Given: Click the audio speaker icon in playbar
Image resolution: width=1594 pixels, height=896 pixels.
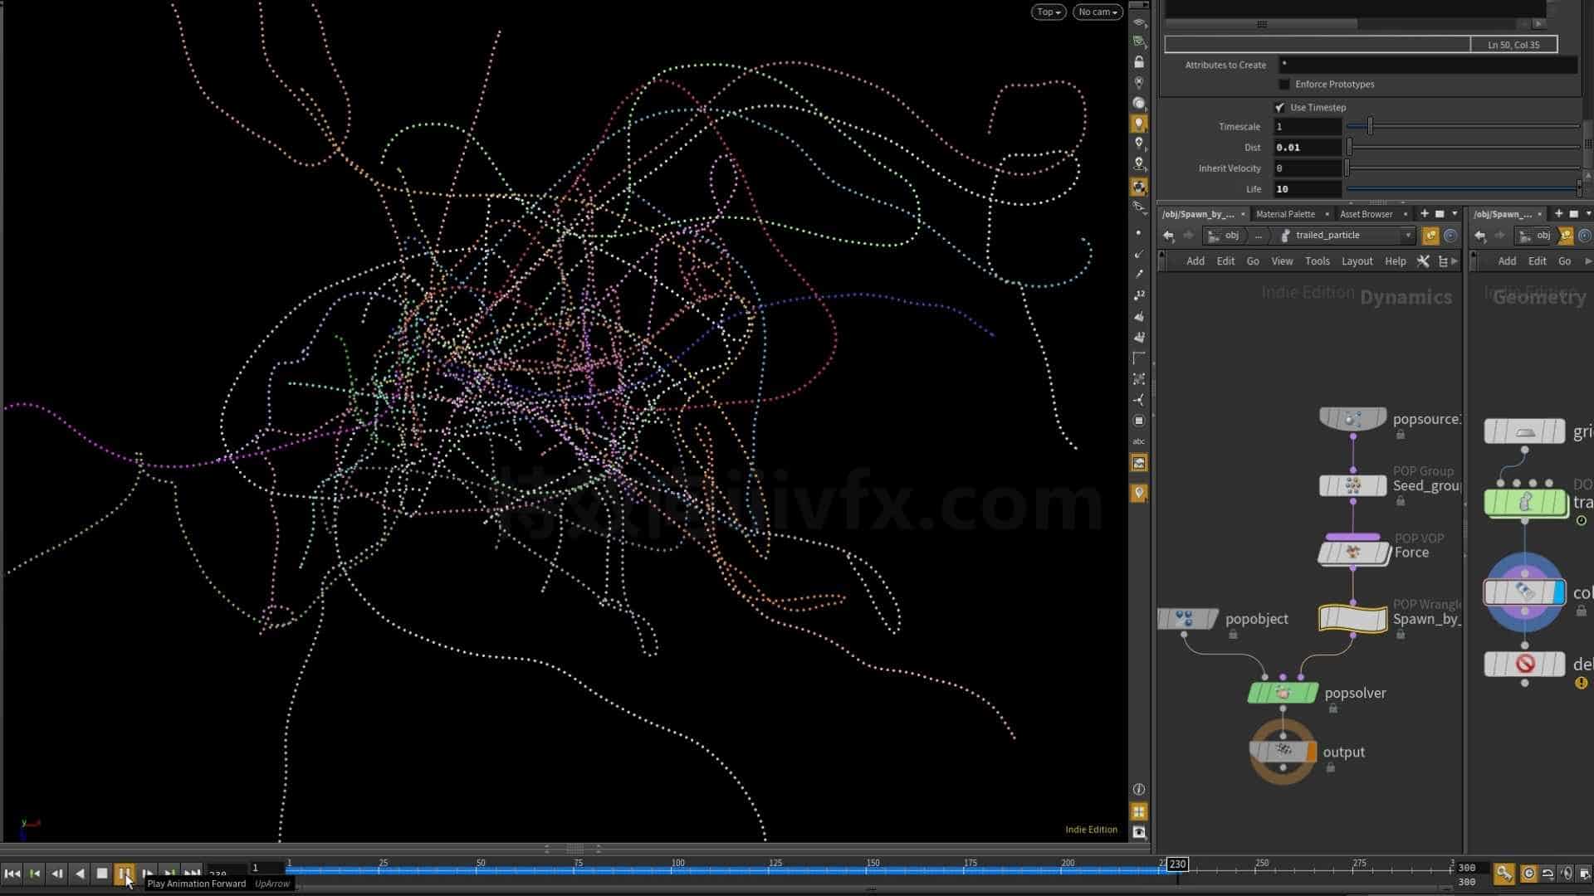Looking at the screenshot, I should click(x=1567, y=874).
